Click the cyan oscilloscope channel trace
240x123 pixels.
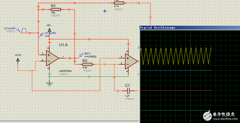(175, 70)
